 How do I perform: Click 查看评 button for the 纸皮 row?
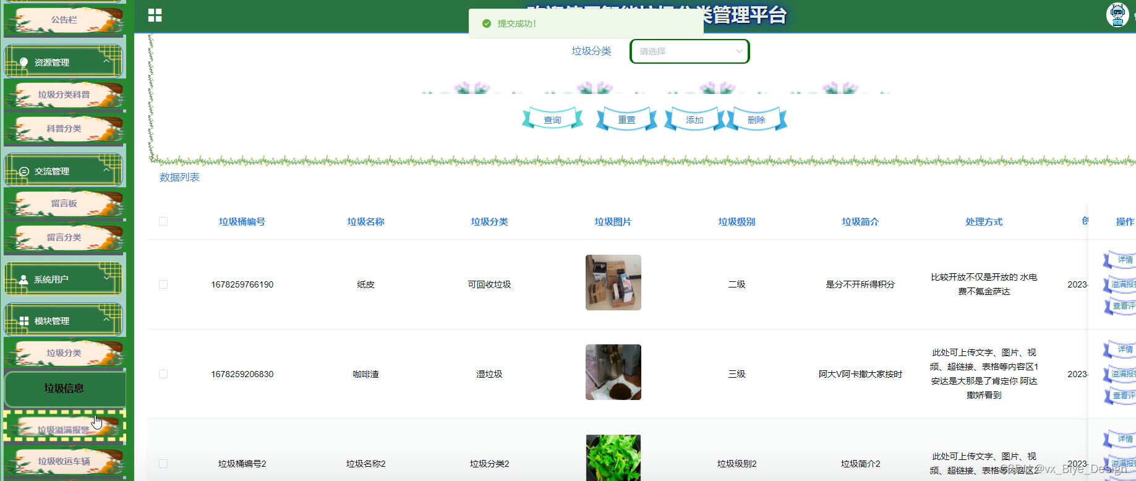[x=1121, y=305]
